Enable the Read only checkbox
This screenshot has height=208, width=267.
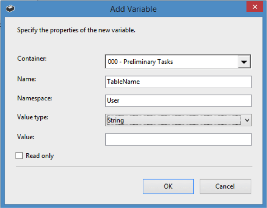[x=19, y=156]
